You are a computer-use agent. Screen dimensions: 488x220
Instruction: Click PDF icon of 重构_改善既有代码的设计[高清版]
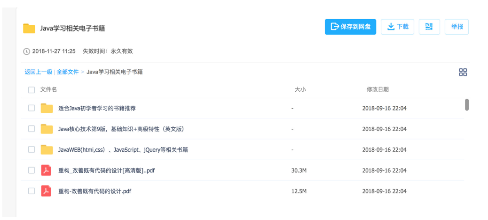(46, 170)
